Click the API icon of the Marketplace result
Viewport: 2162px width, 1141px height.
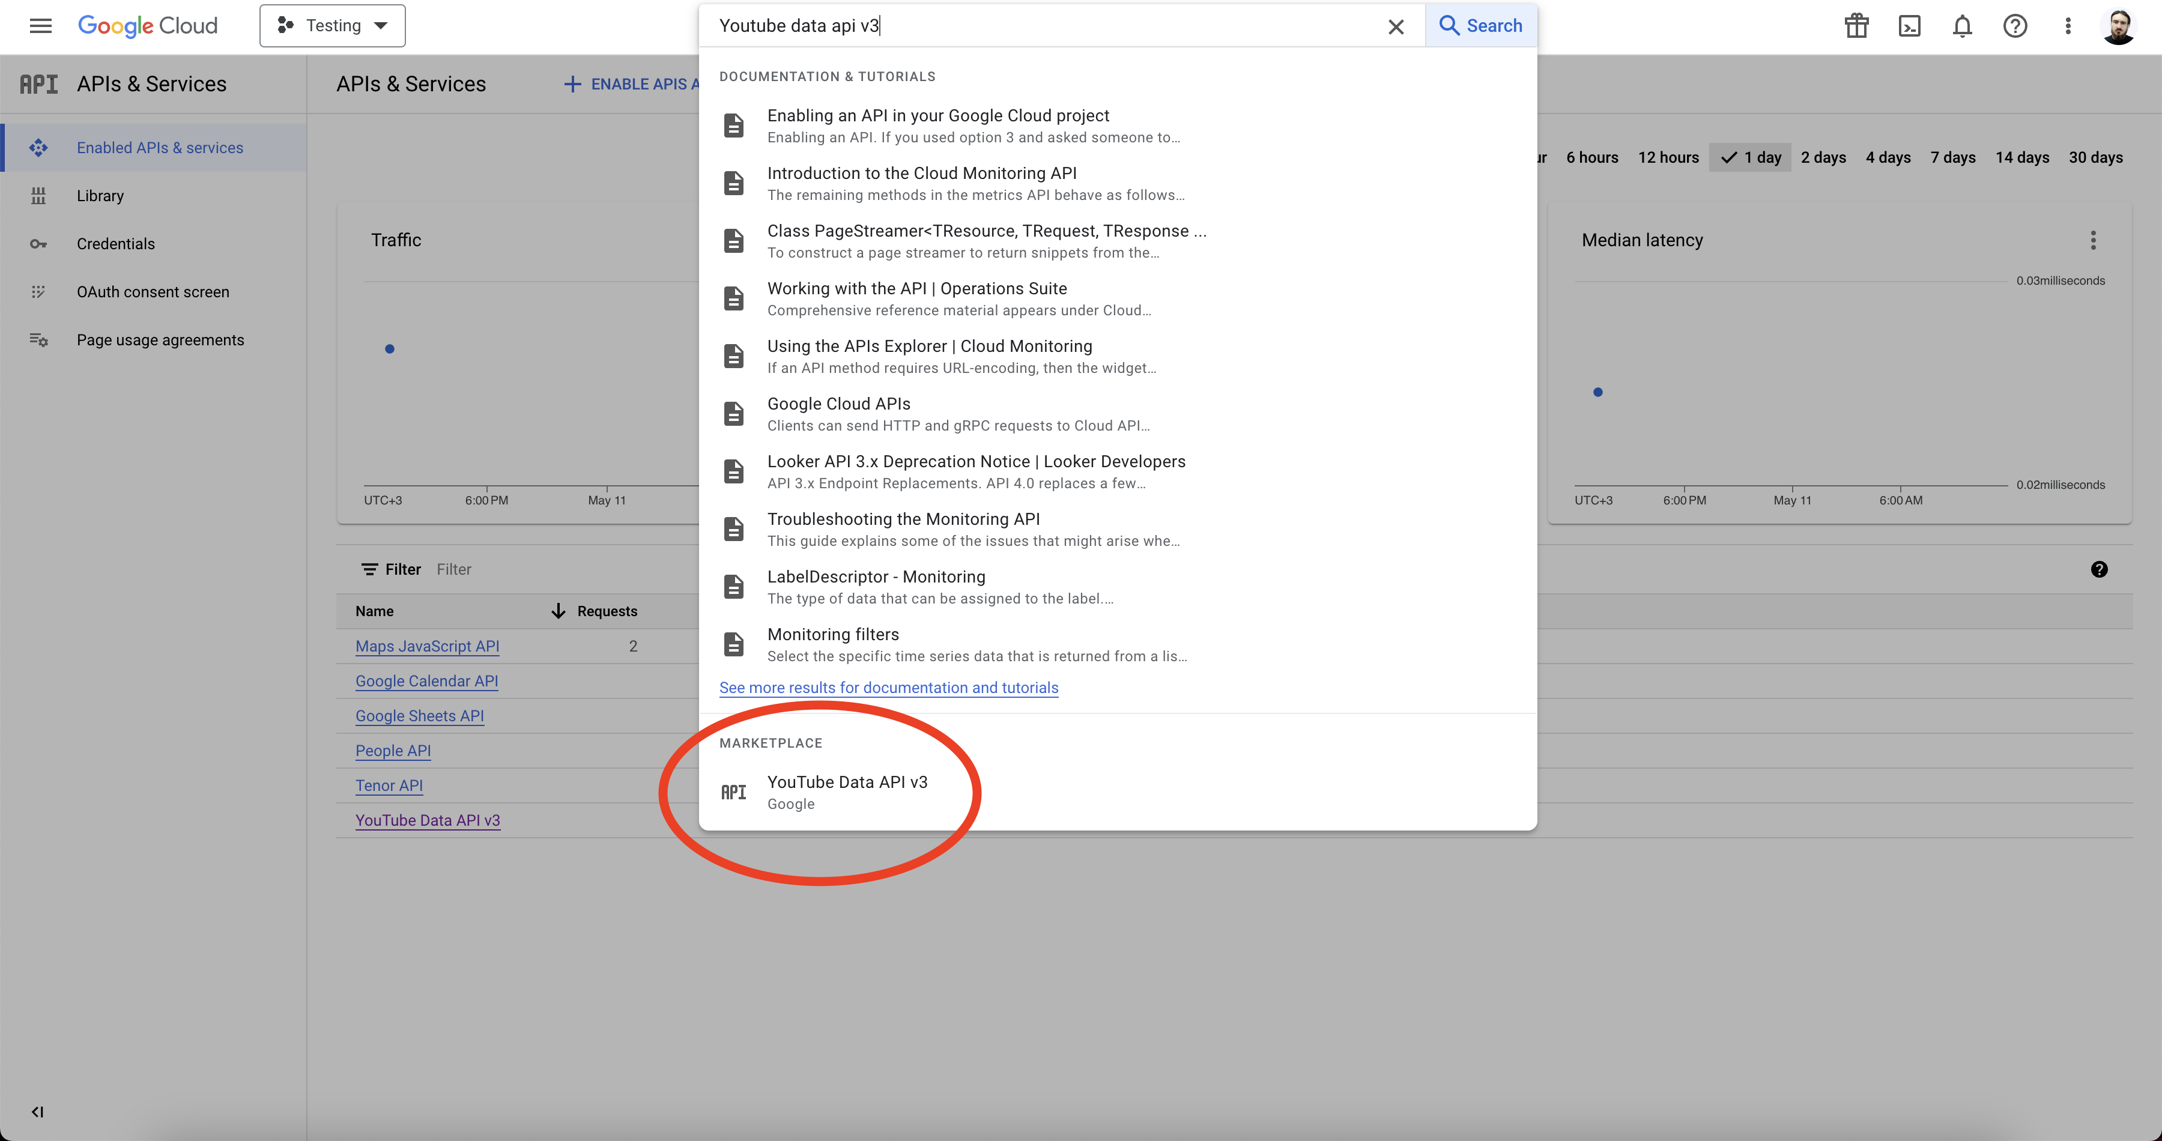733,792
